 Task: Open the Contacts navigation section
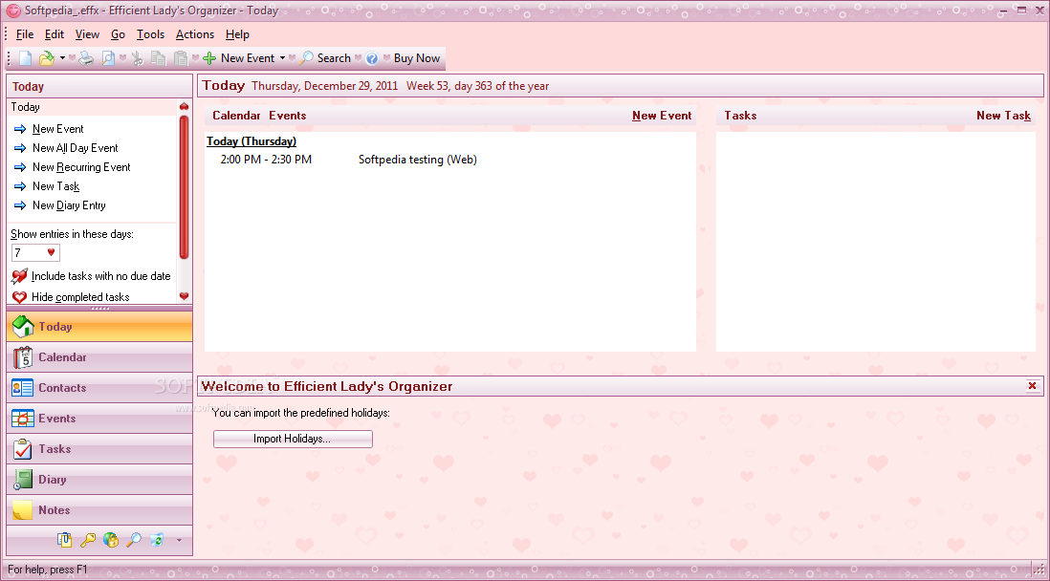coord(99,388)
